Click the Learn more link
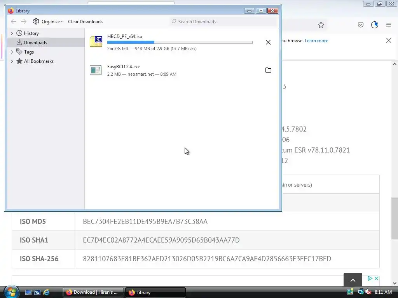 click(x=316, y=40)
